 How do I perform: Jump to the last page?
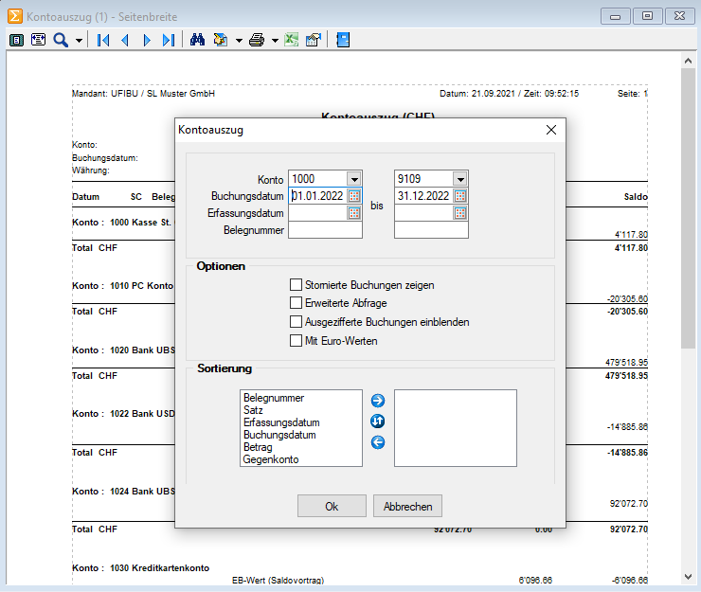[169, 40]
